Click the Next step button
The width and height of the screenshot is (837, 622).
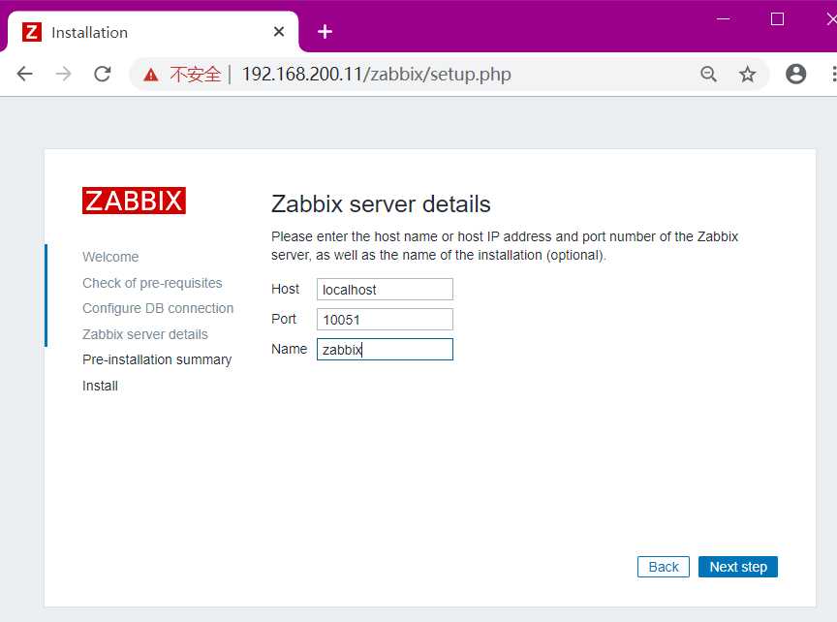click(738, 567)
